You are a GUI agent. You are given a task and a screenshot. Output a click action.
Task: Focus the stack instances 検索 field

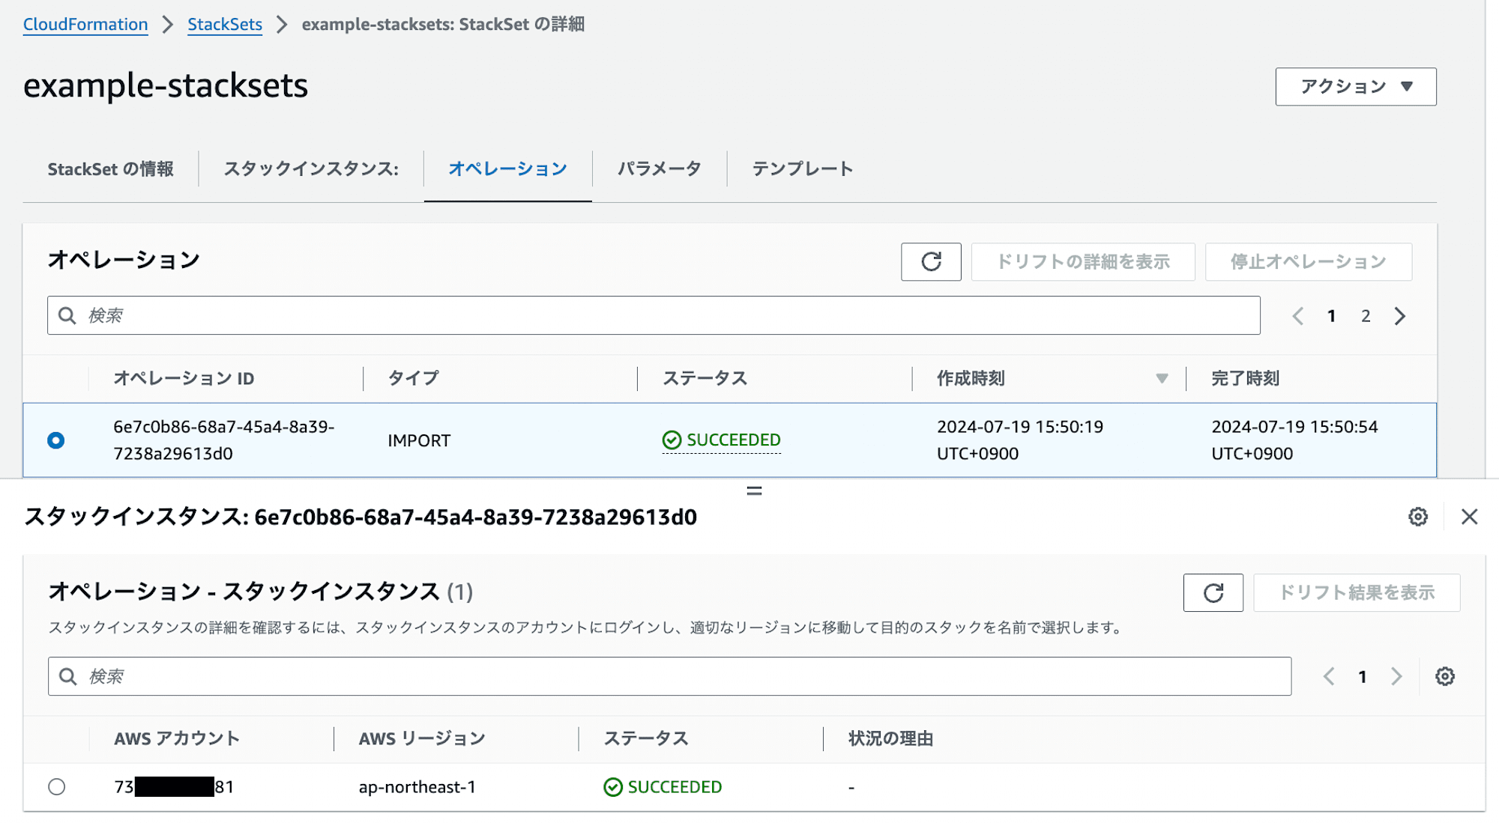tap(669, 676)
